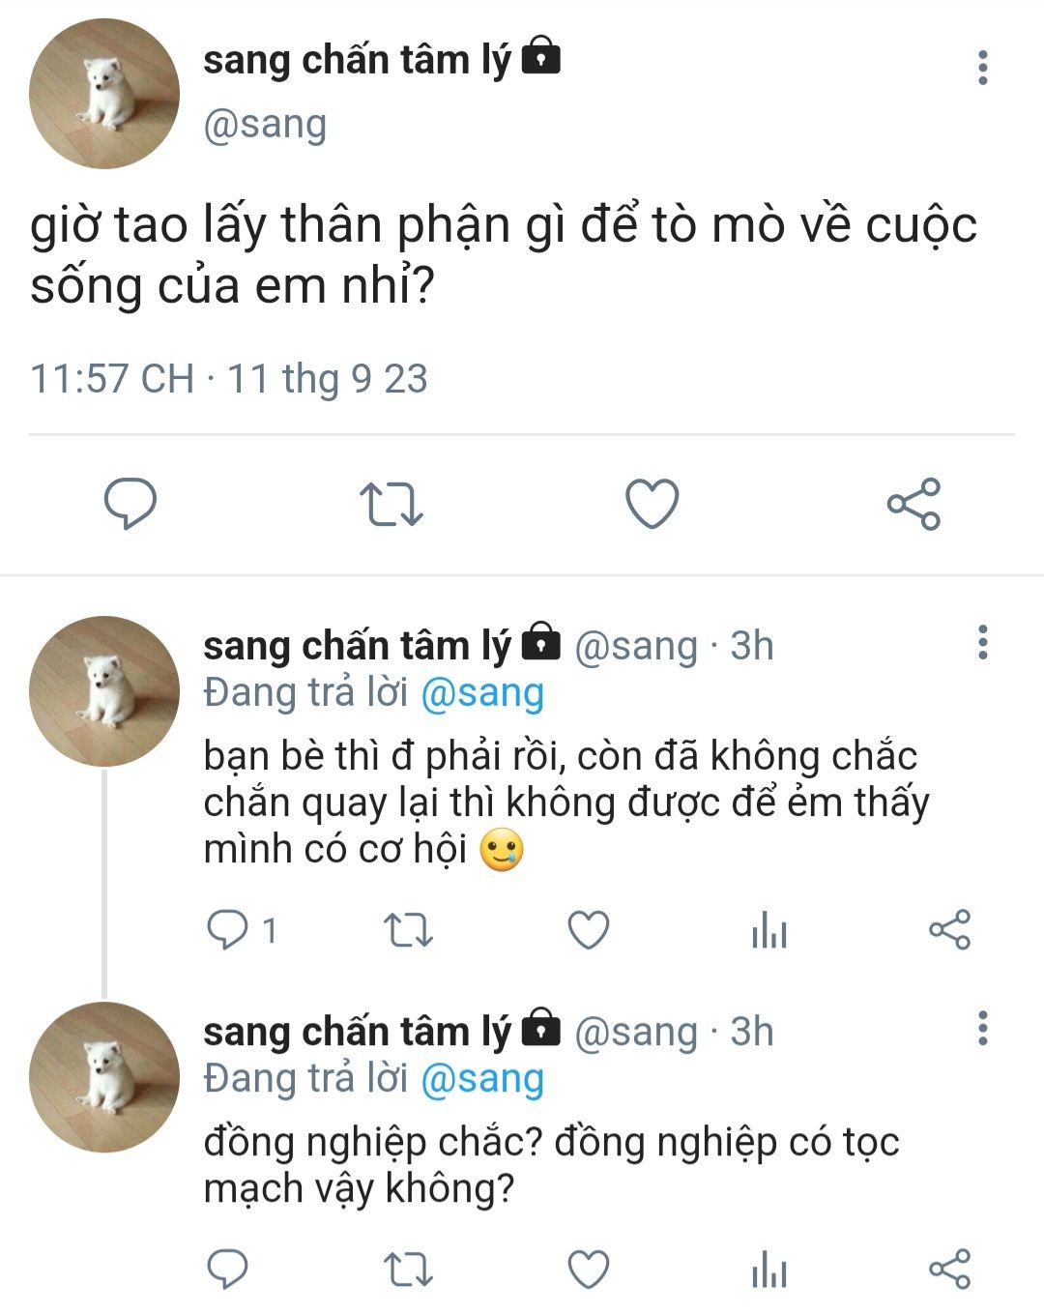Share the first reply tweet

point(949,930)
